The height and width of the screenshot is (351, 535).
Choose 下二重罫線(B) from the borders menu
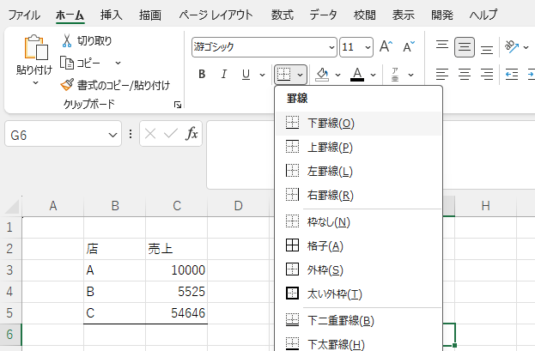pos(359,321)
